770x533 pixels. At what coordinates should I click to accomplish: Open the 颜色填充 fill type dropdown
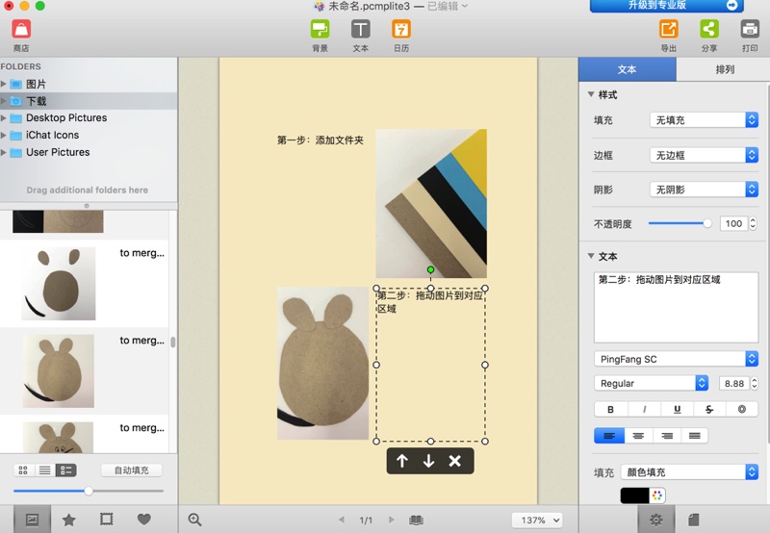tap(689, 472)
